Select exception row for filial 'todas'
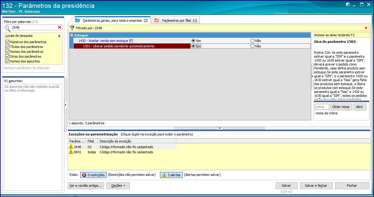This screenshot has width=374, height=197. coord(122,152)
